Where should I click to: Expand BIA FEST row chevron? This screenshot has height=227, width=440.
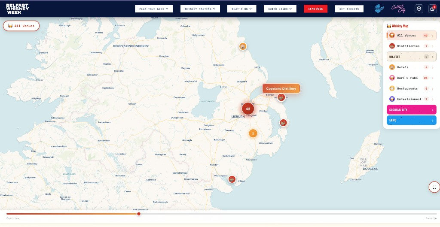pyautogui.click(x=433, y=57)
